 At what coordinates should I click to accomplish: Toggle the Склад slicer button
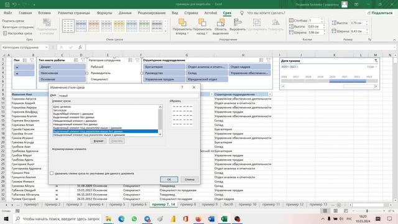(206, 73)
